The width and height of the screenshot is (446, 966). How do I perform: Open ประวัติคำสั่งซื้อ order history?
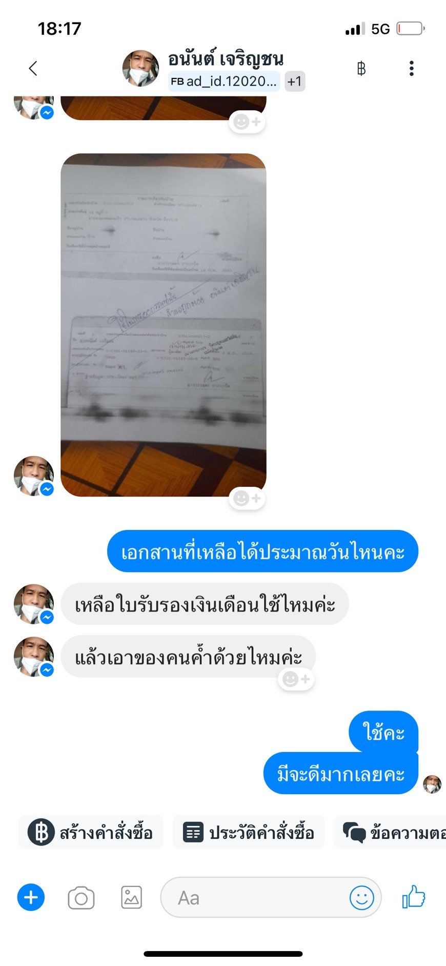click(249, 832)
